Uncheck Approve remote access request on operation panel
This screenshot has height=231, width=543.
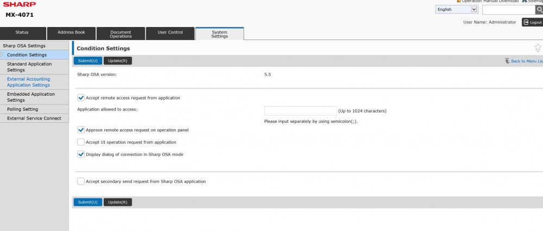81,130
